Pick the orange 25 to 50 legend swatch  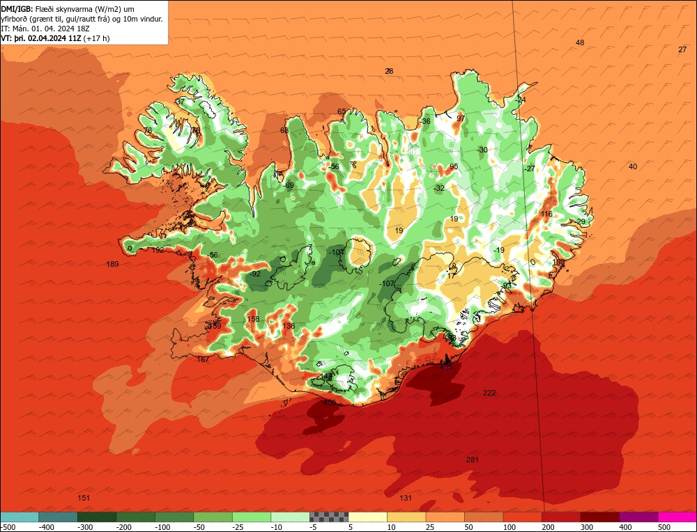coord(445,517)
